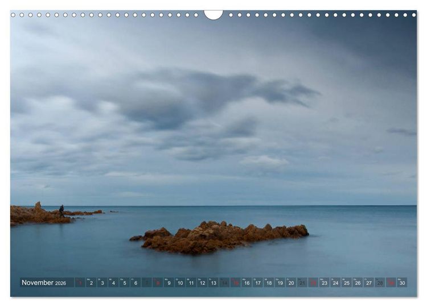Click day 5 cell in the date row
427x307 pixels.
[x=125, y=282]
